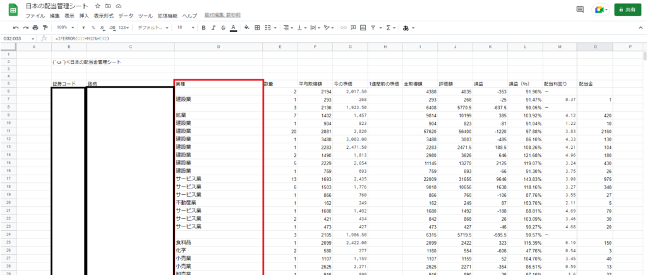Open the 100% zoom dropdown
Screen dimensions: 647x275
tap(64, 28)
